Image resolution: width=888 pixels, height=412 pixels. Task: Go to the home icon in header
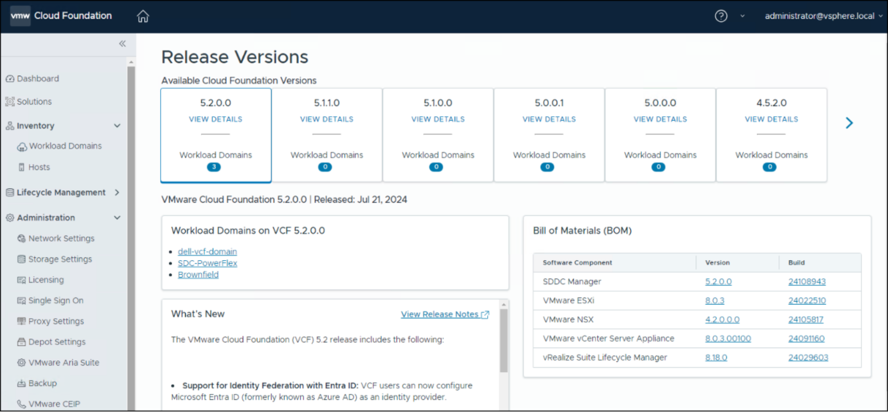coord(142,17)
